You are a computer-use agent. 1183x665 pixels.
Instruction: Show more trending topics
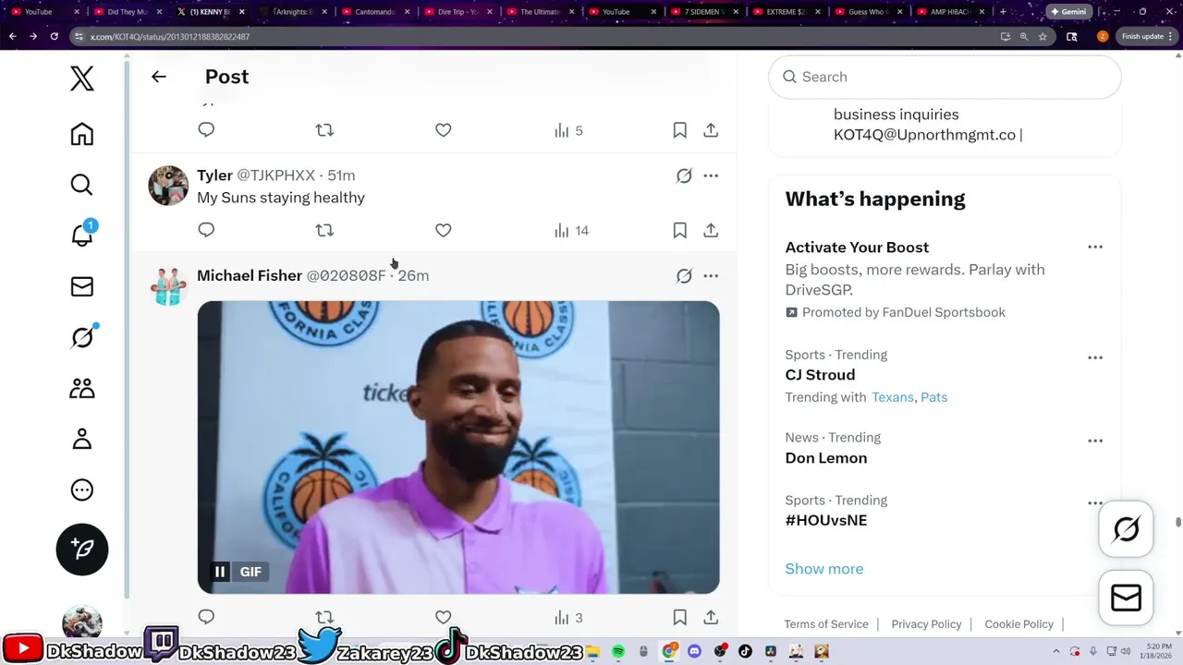pos(824,569)
